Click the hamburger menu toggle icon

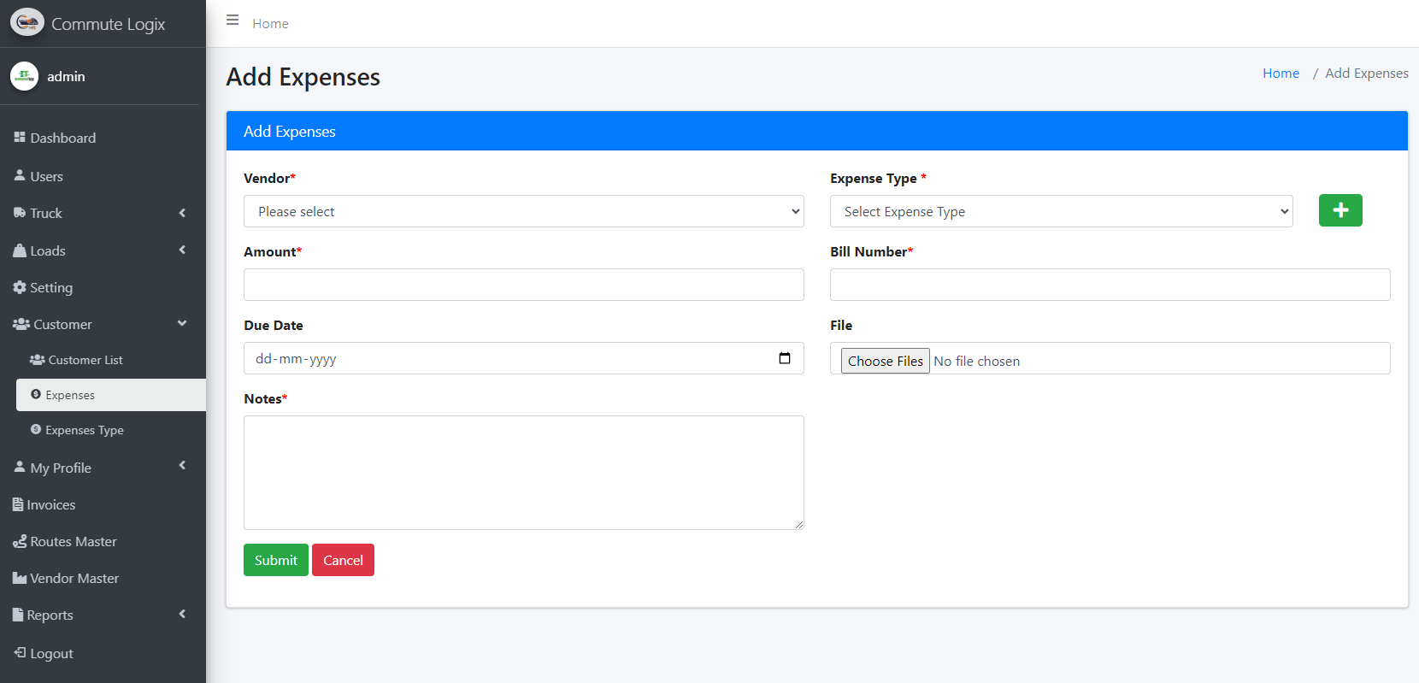[233, 21]
